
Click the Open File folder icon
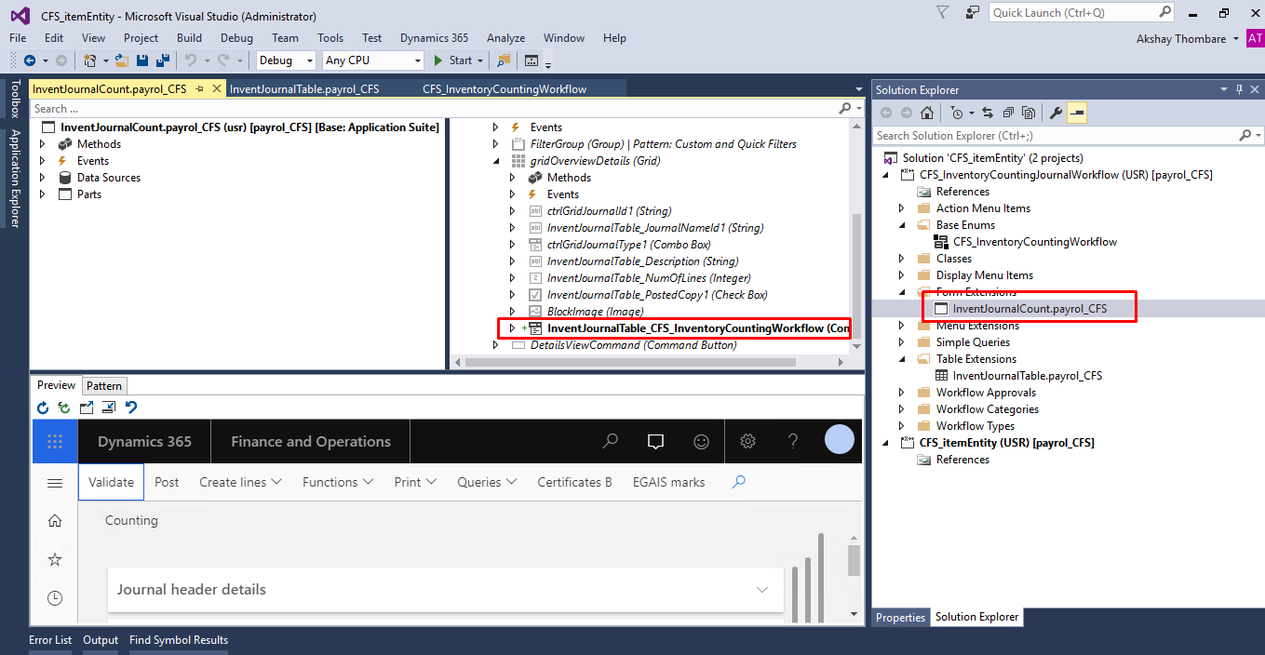point(122,60)
